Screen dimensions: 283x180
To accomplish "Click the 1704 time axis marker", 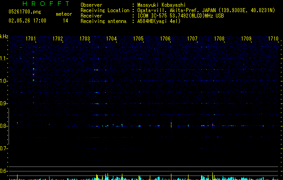I will tap(112, 39).
